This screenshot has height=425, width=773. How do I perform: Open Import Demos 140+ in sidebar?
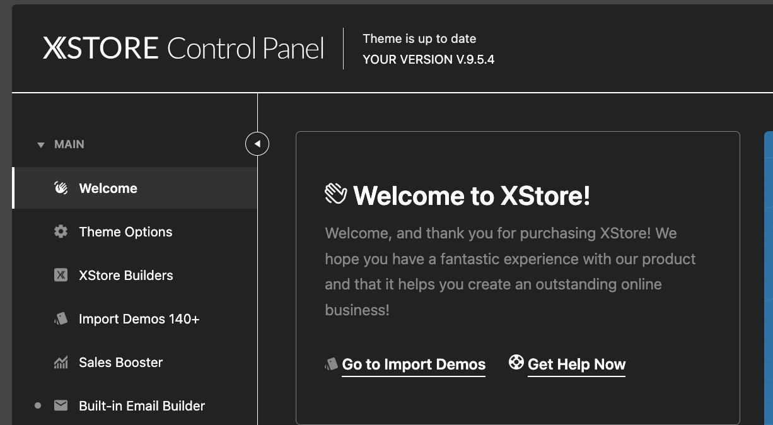tap(139, 319)
